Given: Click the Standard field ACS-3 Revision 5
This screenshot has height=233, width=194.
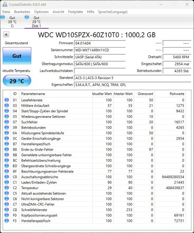Looking at the screenshot, I should (x=133, y=78).
